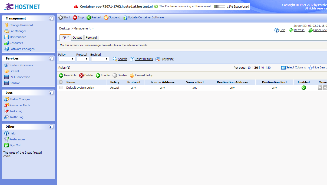Screen dimensions: 327x185
Task: Move the rule up with arrow button
Action: point(320,88)
